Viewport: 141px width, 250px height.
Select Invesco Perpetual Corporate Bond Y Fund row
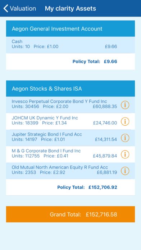70,105
